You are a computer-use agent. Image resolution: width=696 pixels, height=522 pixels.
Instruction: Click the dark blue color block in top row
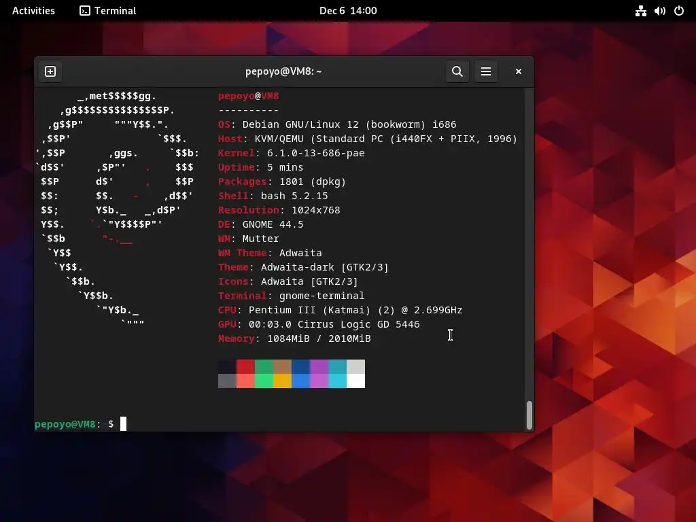pyautogui.click(x=301, y=366)
